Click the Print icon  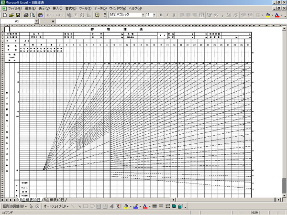coord(26,15)
